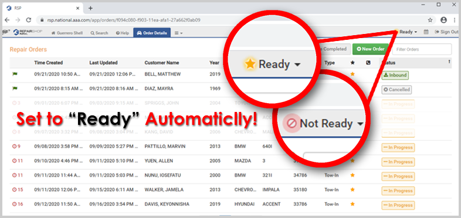Screen dimensions: 461x218
Task: Open the Search tab
Action: click(99, 33)
